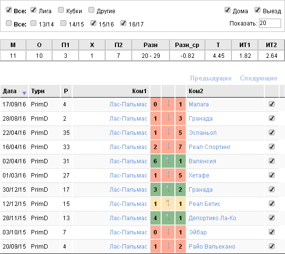Open flag icon for Эйбар match
285x254 pixels.
tap(168, 232)
